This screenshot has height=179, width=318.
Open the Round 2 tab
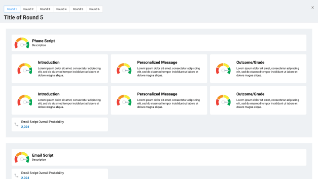pyautogui.click(x=28, y=9)
